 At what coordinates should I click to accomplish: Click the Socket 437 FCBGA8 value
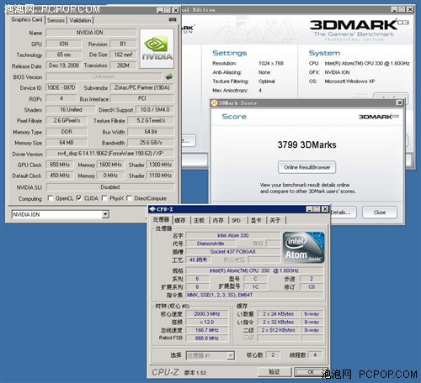[233, 252]
